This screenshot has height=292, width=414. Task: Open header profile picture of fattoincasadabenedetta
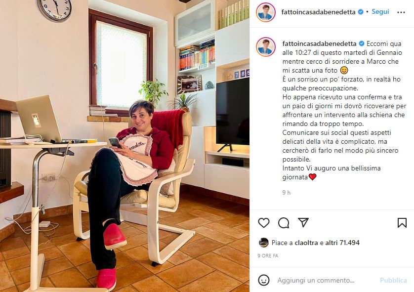266,12
